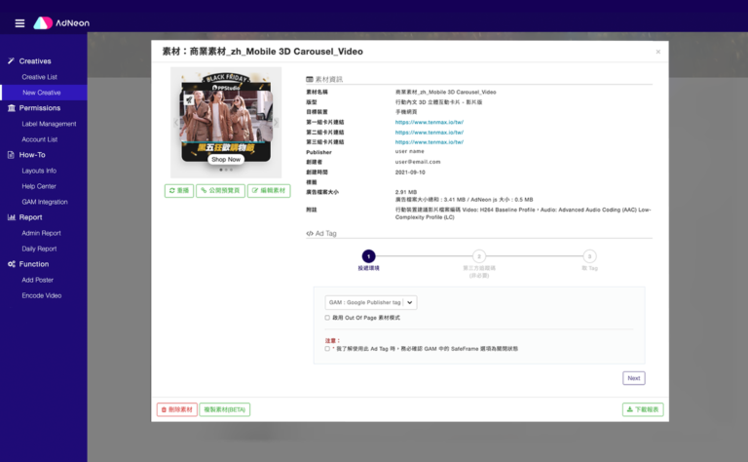This screenshot has height=462, width=748.
Task: Open the Report section
Action: click(x=30, y=217)
